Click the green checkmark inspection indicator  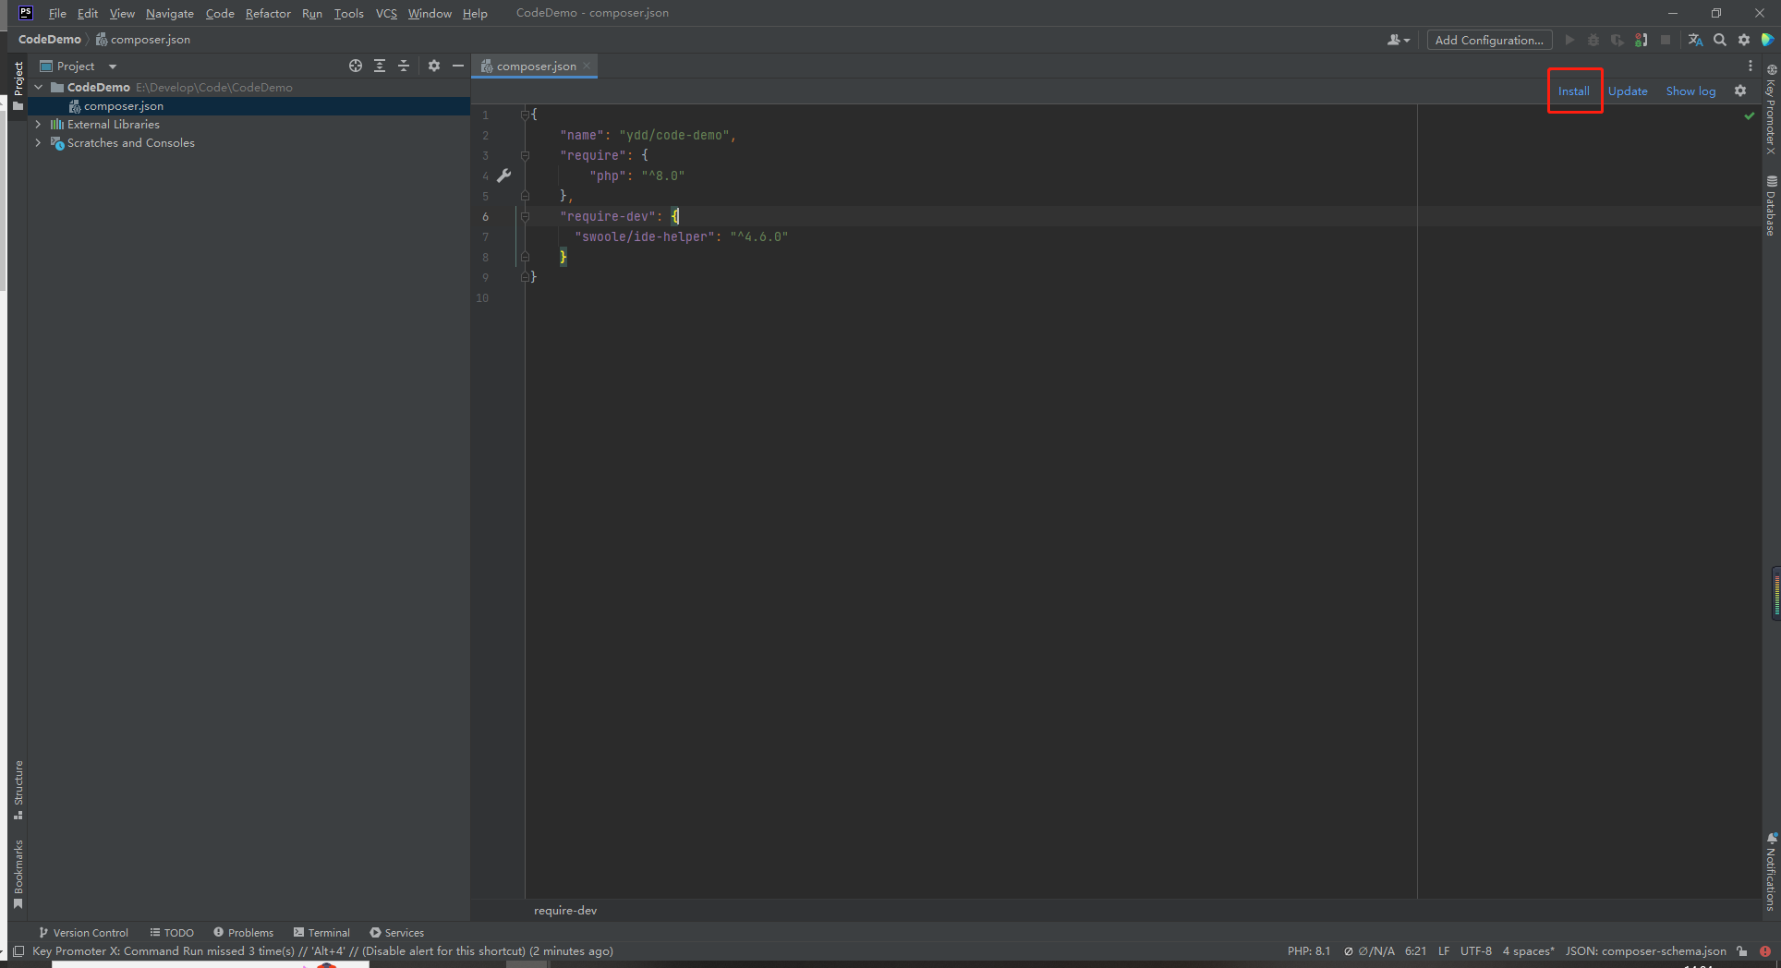1749,116
